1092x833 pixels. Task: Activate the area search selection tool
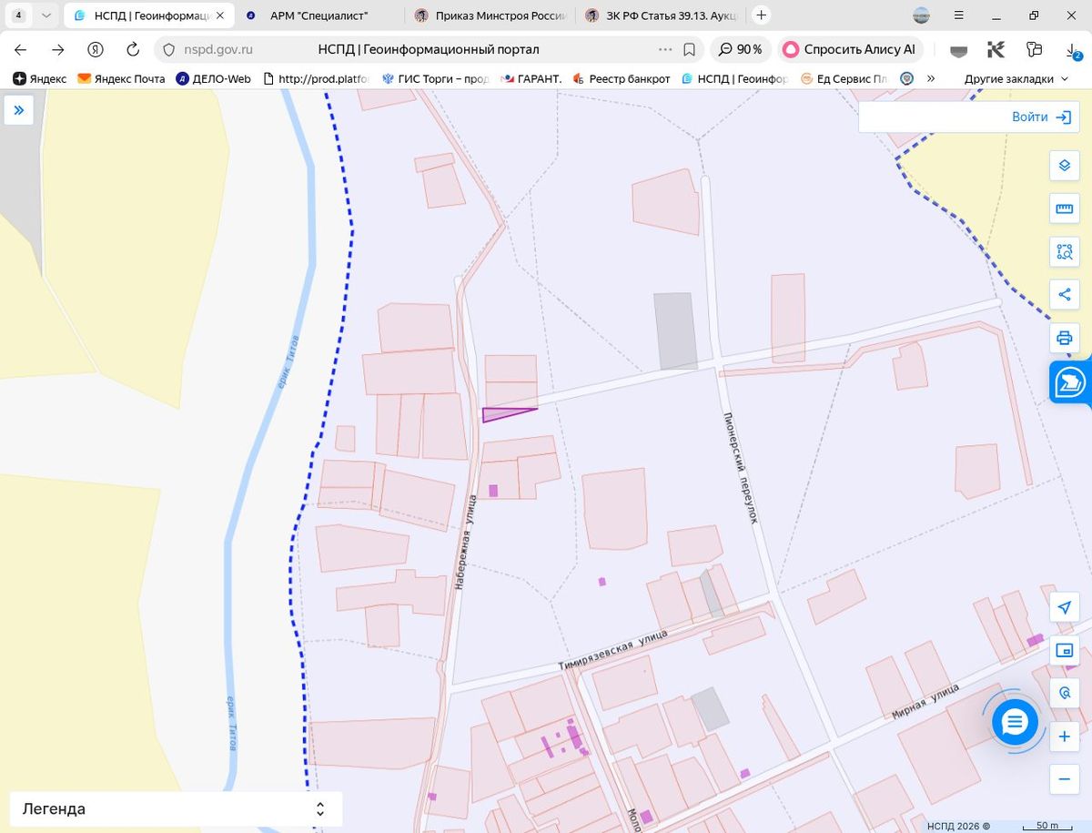(x=1064, y=251)
